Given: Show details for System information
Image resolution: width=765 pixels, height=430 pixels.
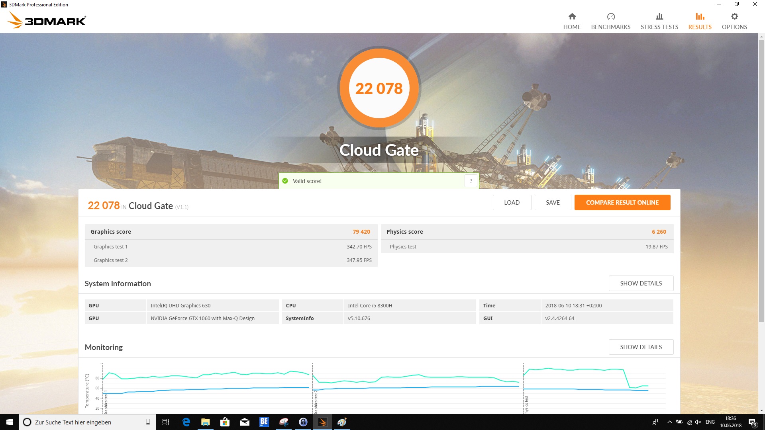Looking at the screenshot, I should click(x=641, y=283).
